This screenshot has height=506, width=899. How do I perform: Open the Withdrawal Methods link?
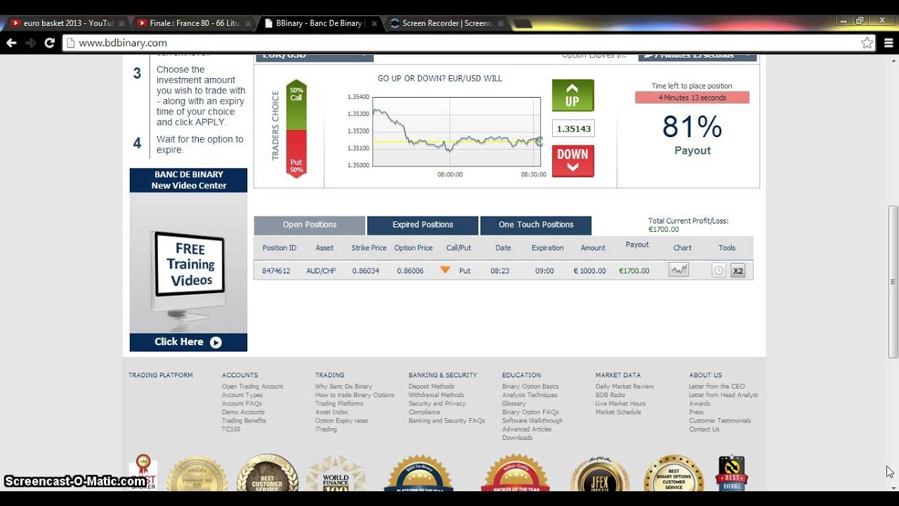click(x=436, y=395)
